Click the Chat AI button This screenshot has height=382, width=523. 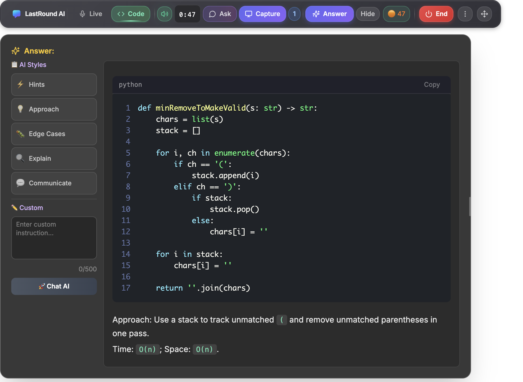54,286
